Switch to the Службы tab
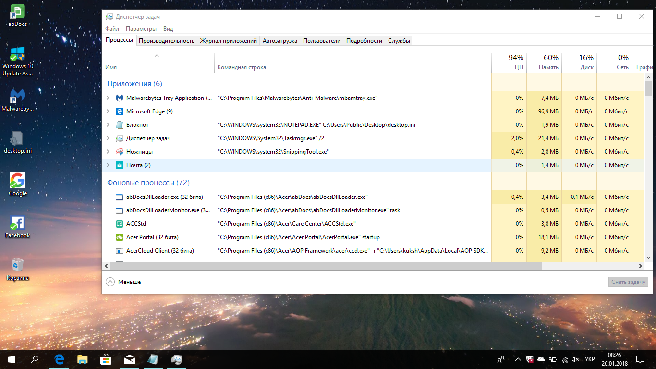The image size is (656, 369). pos(399,41)
